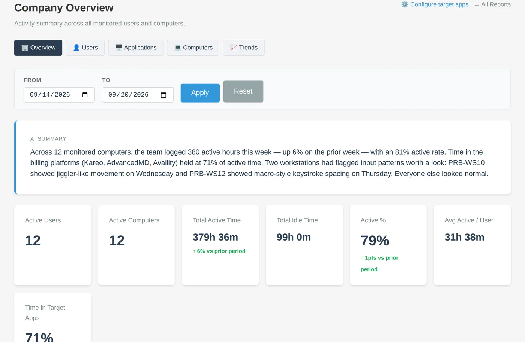Click the person icon on Users tab
The height and width of the screenshot is (342, 525).
pyautogui.click(x=76, y=48)
